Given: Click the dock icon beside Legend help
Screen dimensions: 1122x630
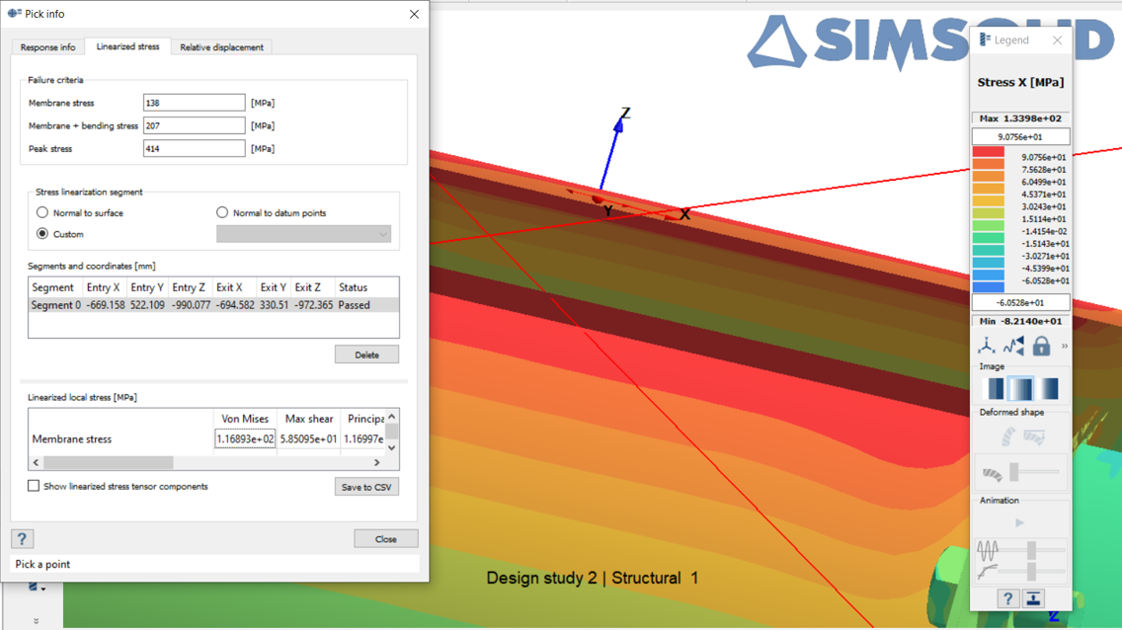Looking at the screenshot, I should pos(1033,598).
